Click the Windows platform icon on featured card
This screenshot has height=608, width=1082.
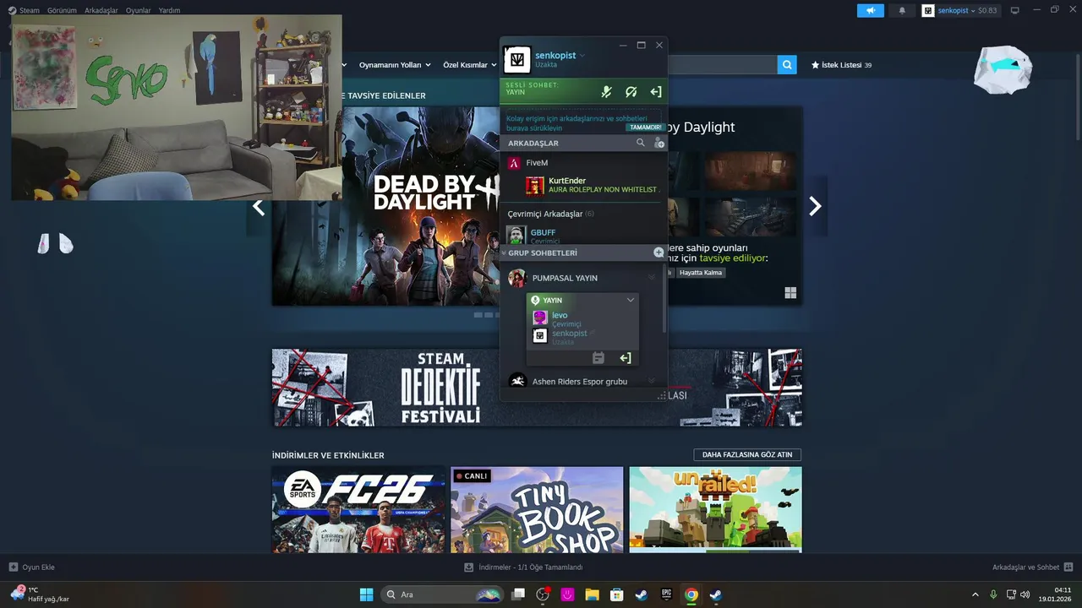[x=790, y=293]
